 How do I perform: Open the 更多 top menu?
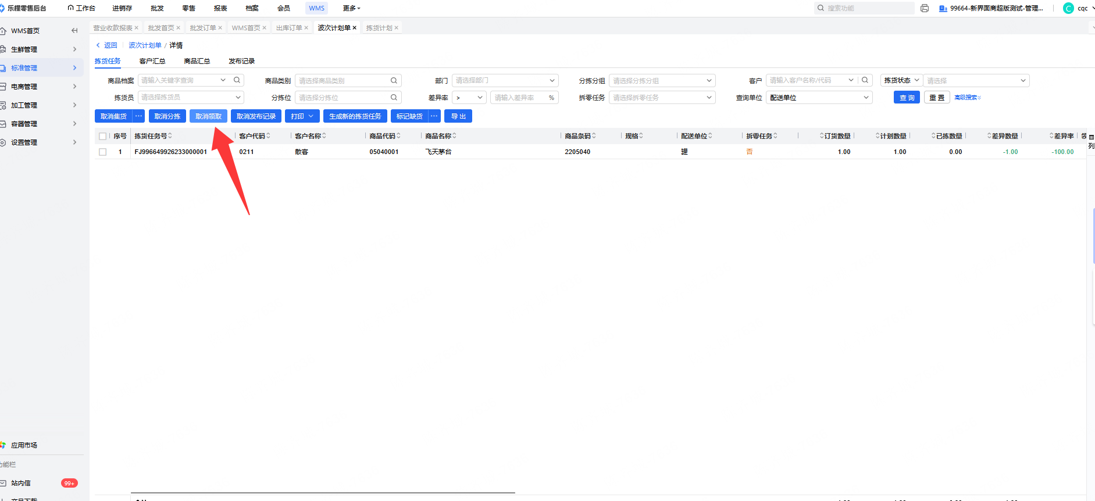coord(351,8)
